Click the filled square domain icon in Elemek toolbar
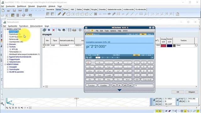 95,14
